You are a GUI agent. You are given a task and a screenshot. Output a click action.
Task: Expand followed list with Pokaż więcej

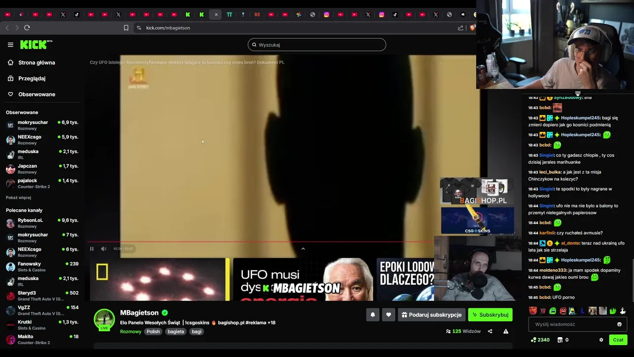[18, 197]
